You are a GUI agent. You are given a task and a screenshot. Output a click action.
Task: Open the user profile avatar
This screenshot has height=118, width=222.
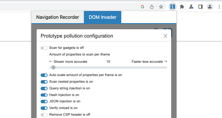[210, 7]
